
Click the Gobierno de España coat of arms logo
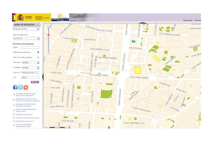tap(20, 18)
